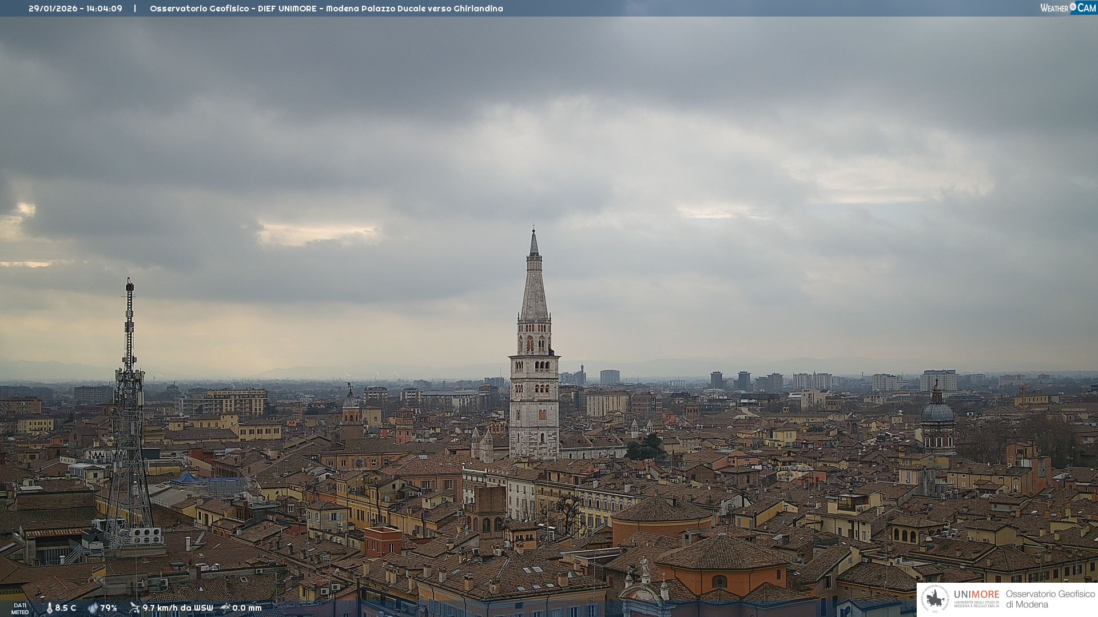Click the DATI METEO label
This screenshot has height=617, width=1098.
click(19, 608)
